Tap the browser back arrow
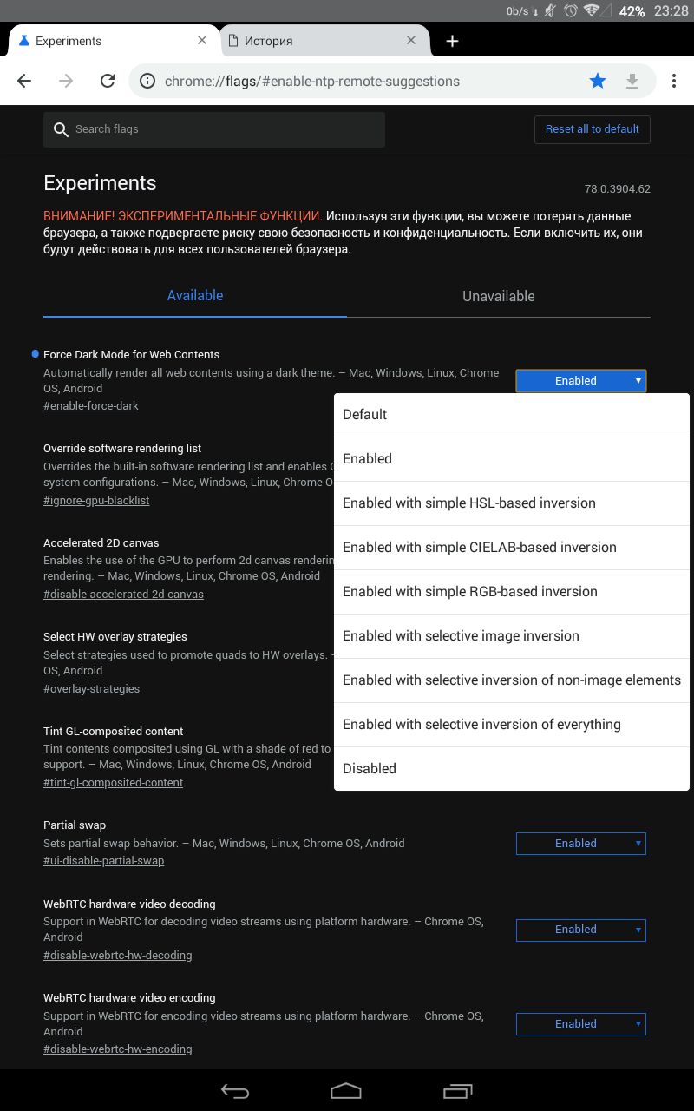Screen dimensions: 694x1111 click(x=24, y=81)
